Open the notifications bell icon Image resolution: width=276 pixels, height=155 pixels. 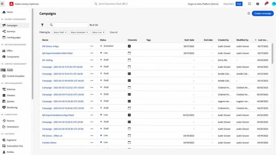266,4
